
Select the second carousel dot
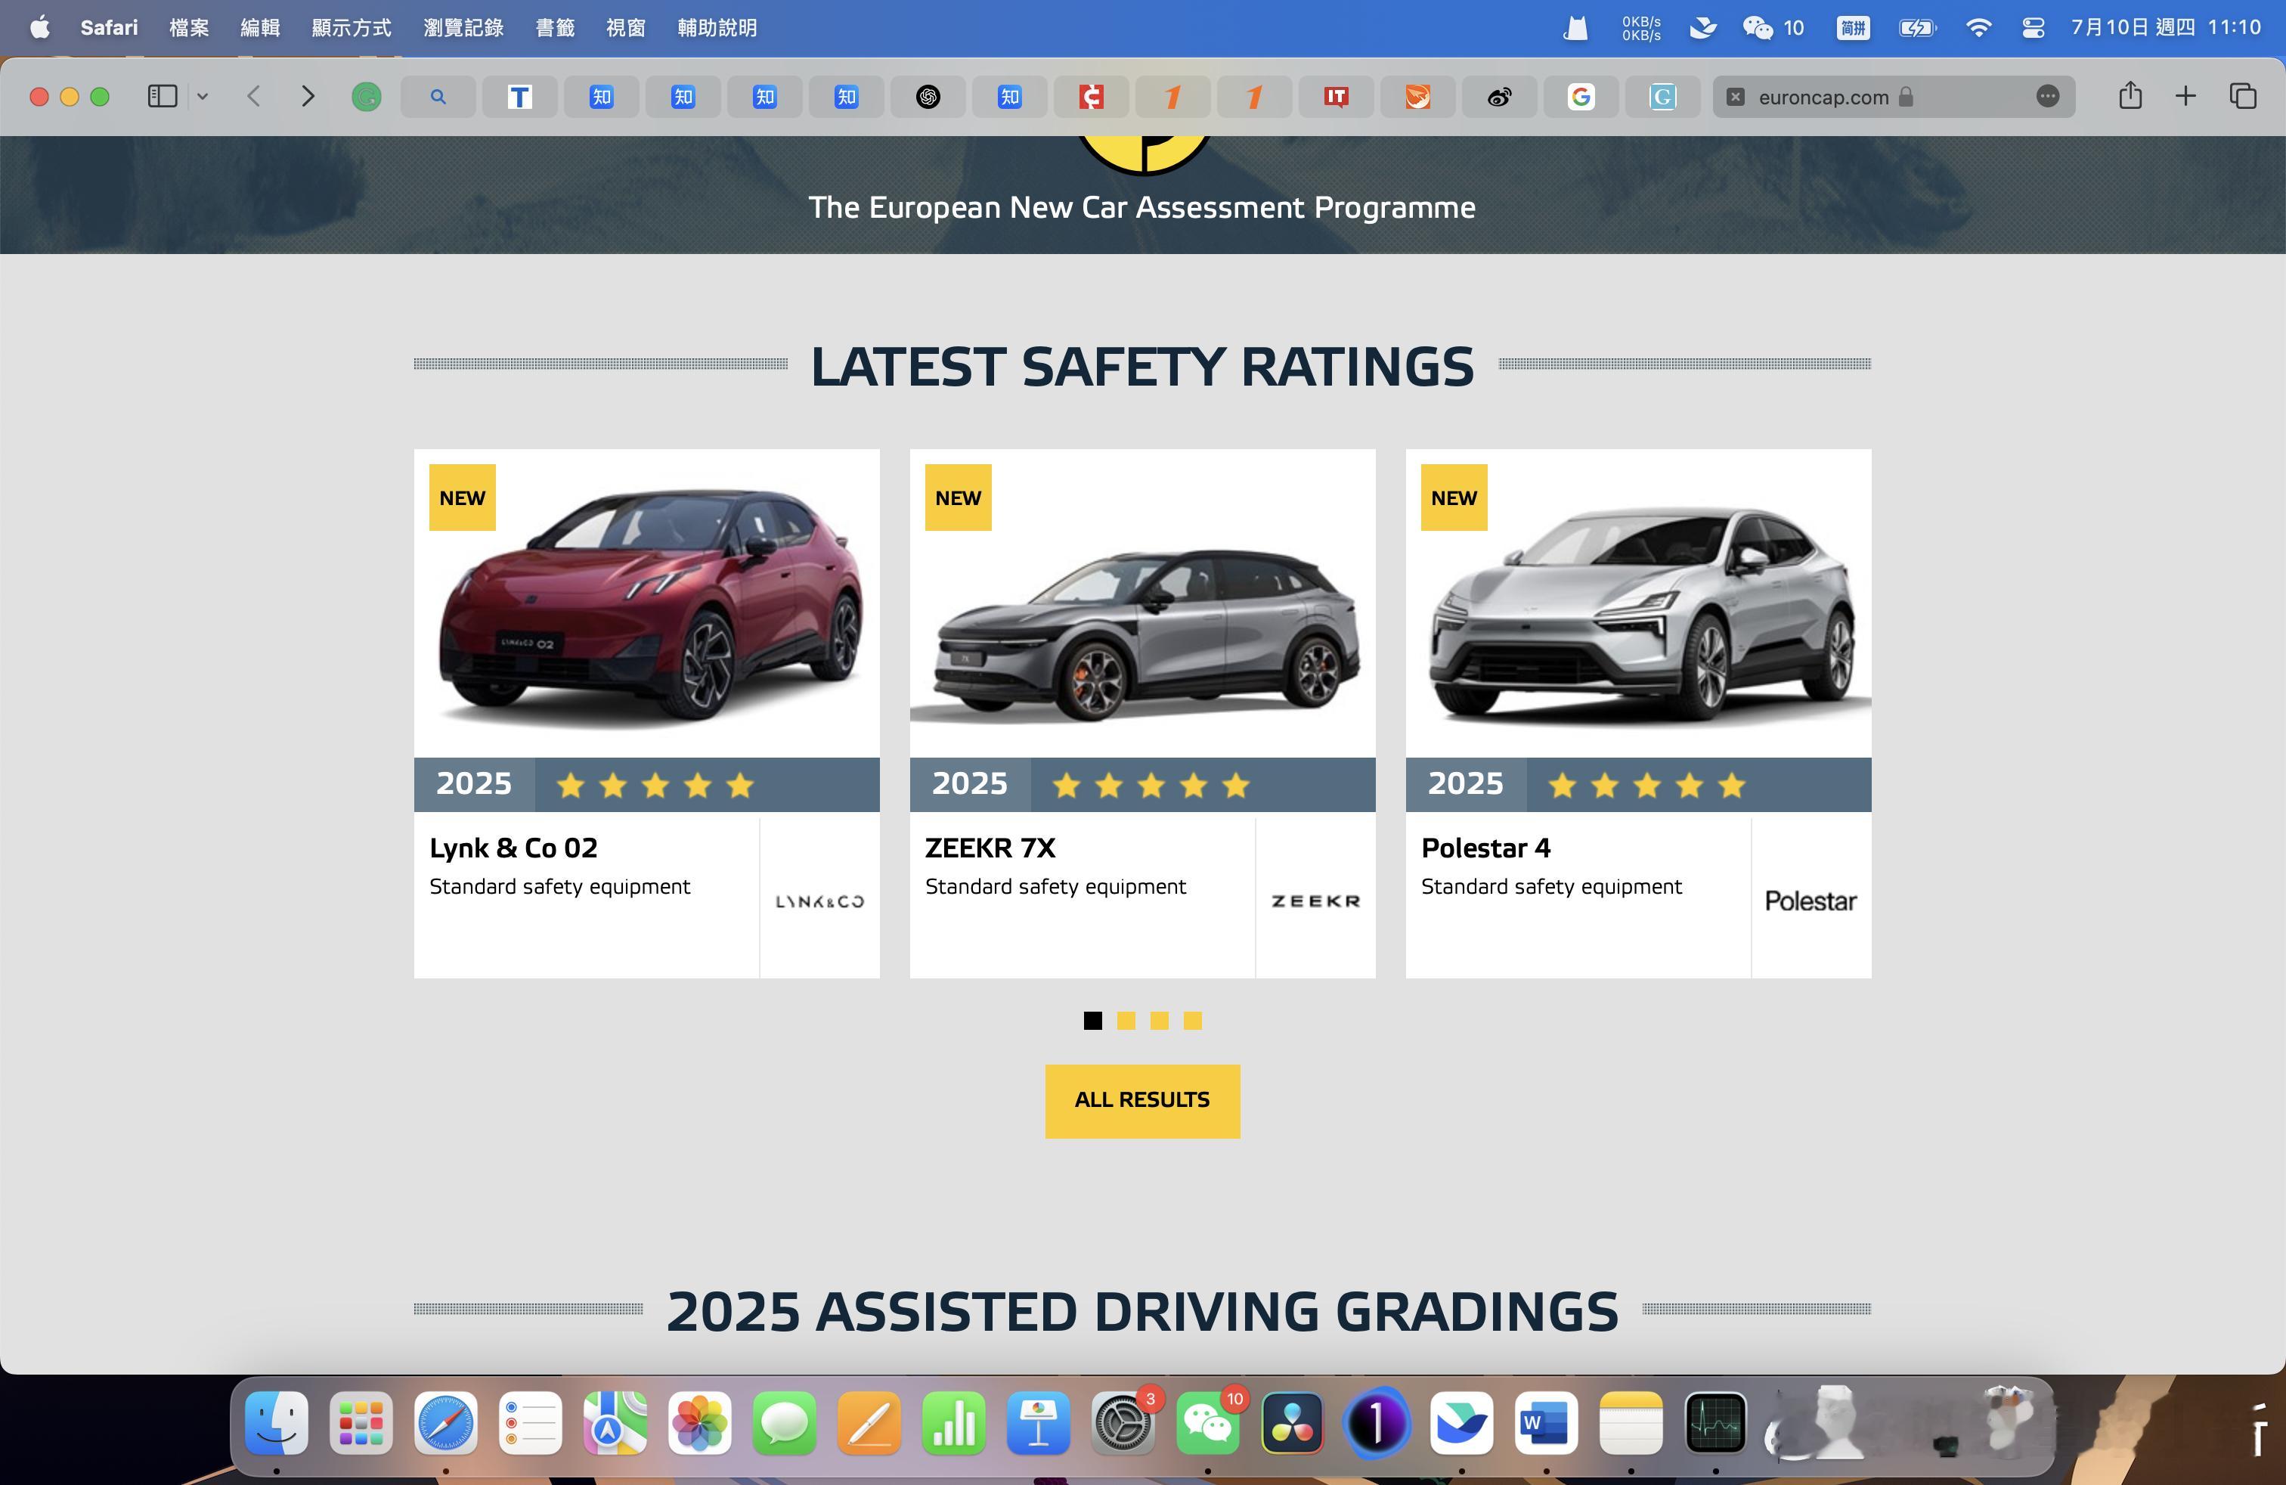click(1126, 1021)
